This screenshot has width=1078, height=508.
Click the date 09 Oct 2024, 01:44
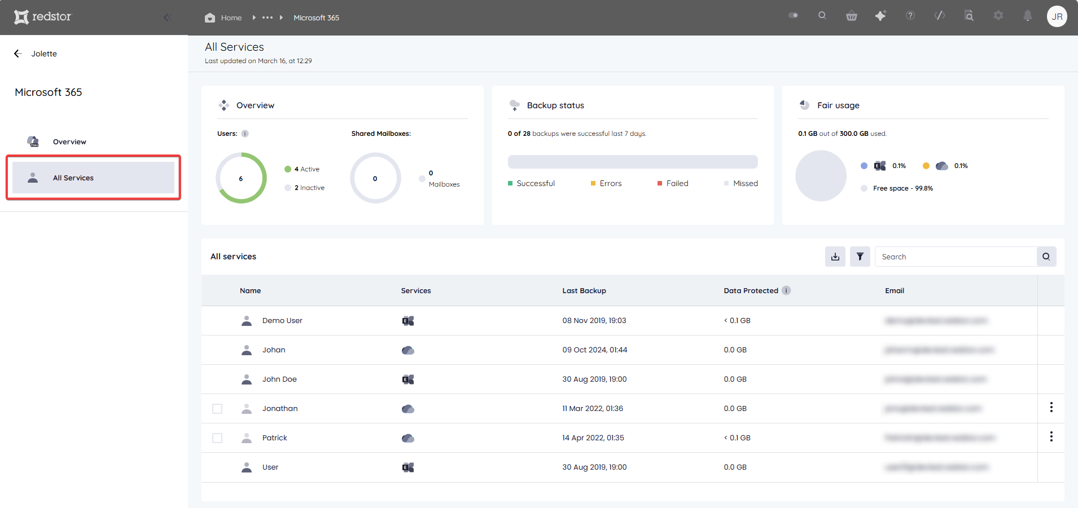[x=595, y=350]
